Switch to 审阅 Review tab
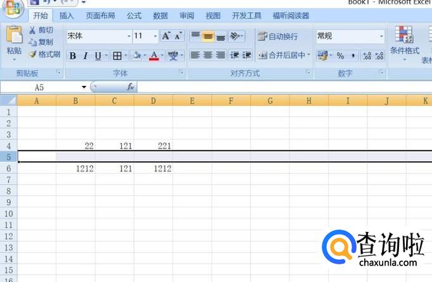This screenshot has height=282, width=432. click(186, 16)
